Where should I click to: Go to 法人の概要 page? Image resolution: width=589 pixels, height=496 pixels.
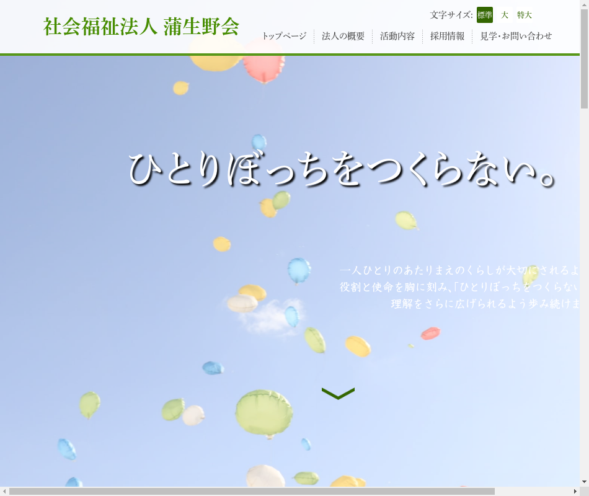[x=343, y=36]
